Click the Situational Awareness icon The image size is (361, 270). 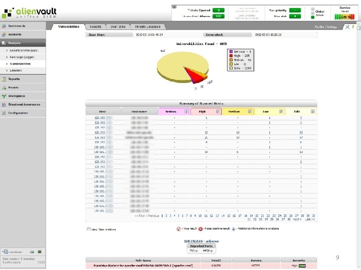[x=4, y=104]
